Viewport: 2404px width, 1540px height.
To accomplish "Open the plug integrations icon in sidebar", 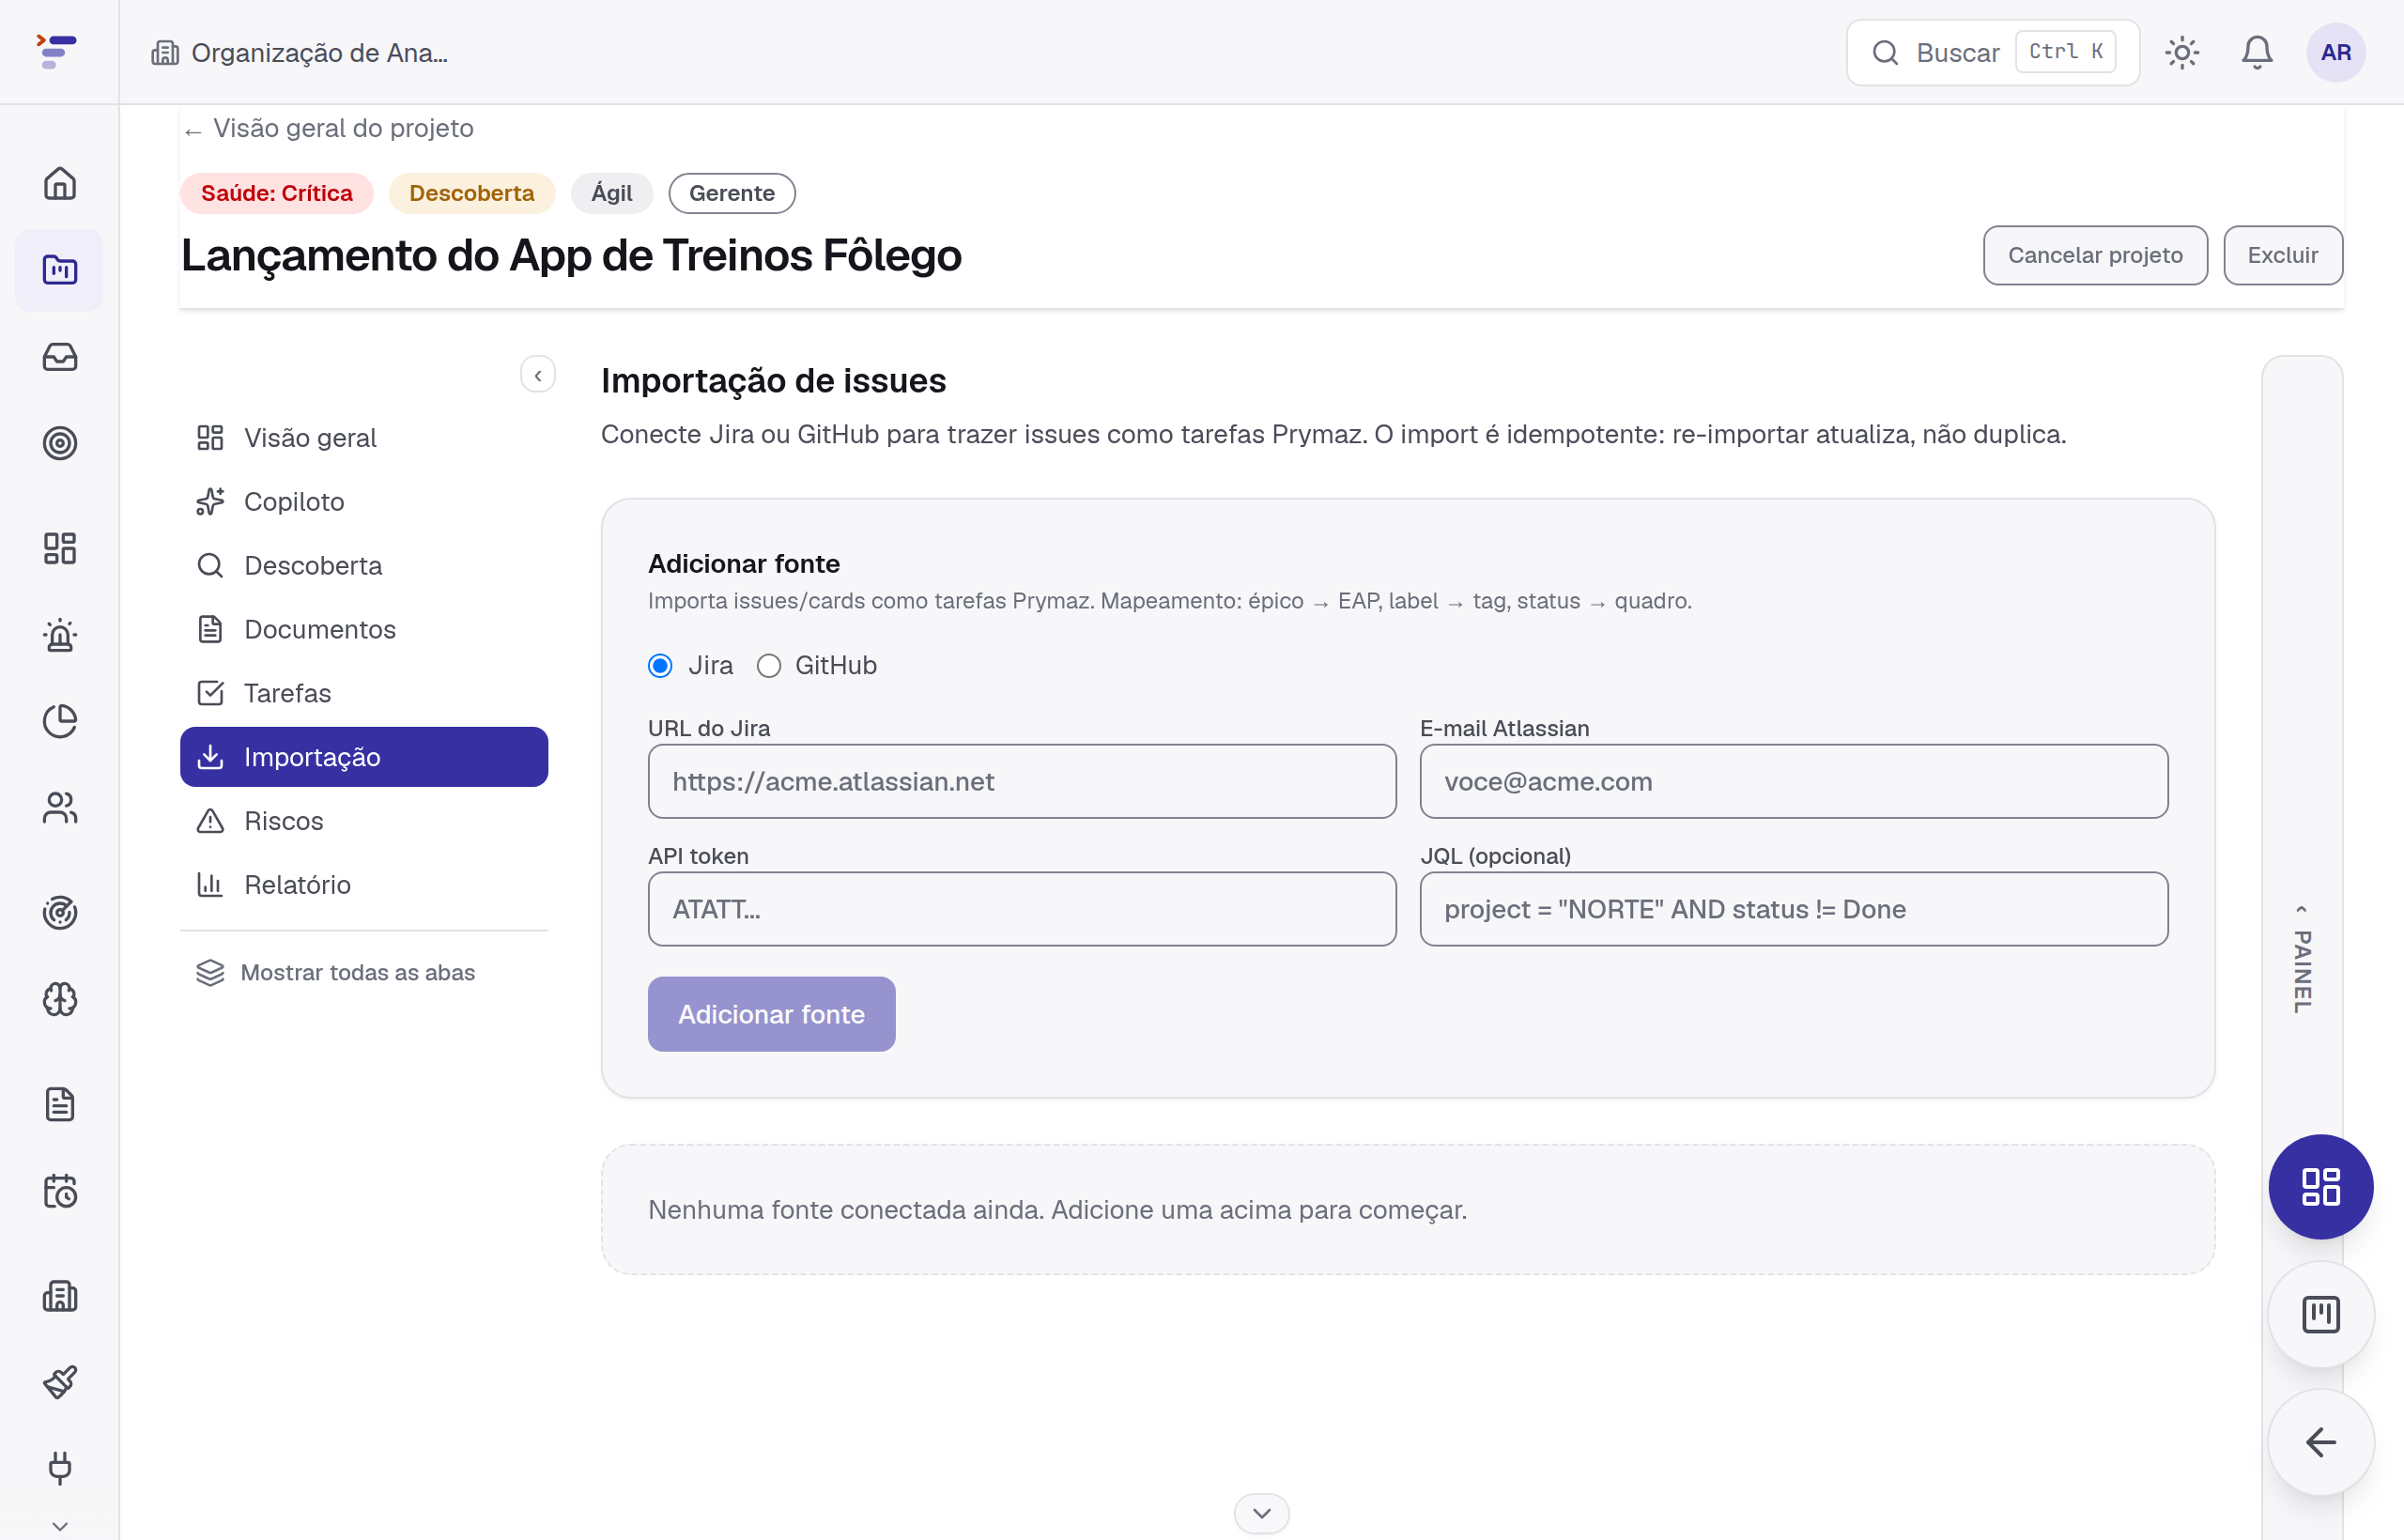I will coord(60,1468).
